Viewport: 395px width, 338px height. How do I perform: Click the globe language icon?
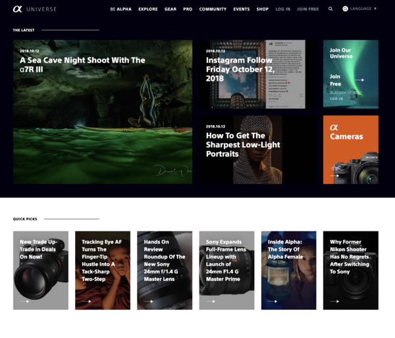tap(346, 9)
